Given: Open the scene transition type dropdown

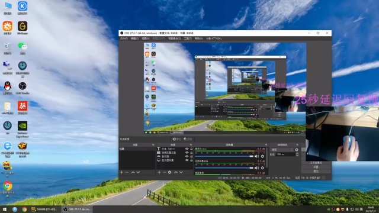Looking at the screenshot, I should click(x=282, y=150).
